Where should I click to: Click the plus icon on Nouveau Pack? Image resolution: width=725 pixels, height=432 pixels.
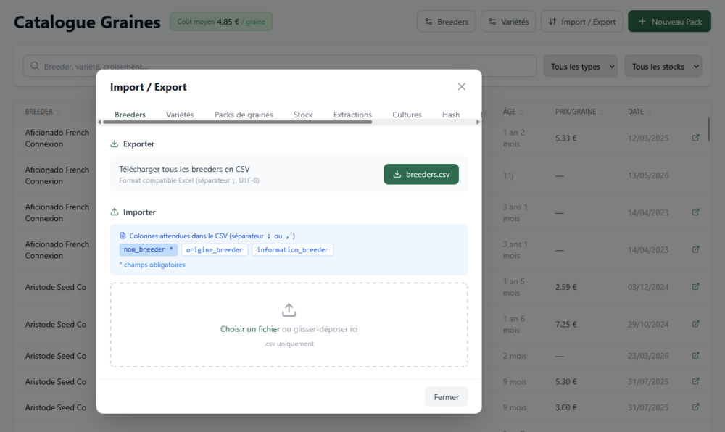pyautogui.click(x=642, y=21)
